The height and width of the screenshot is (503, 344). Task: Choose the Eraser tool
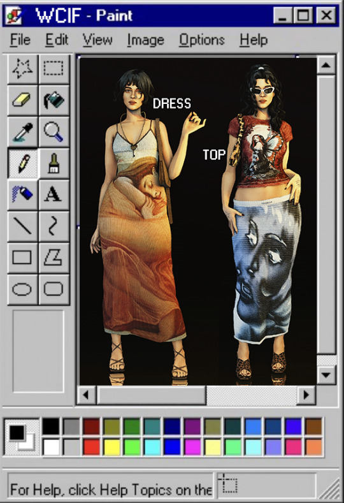(x=22, y=100)
